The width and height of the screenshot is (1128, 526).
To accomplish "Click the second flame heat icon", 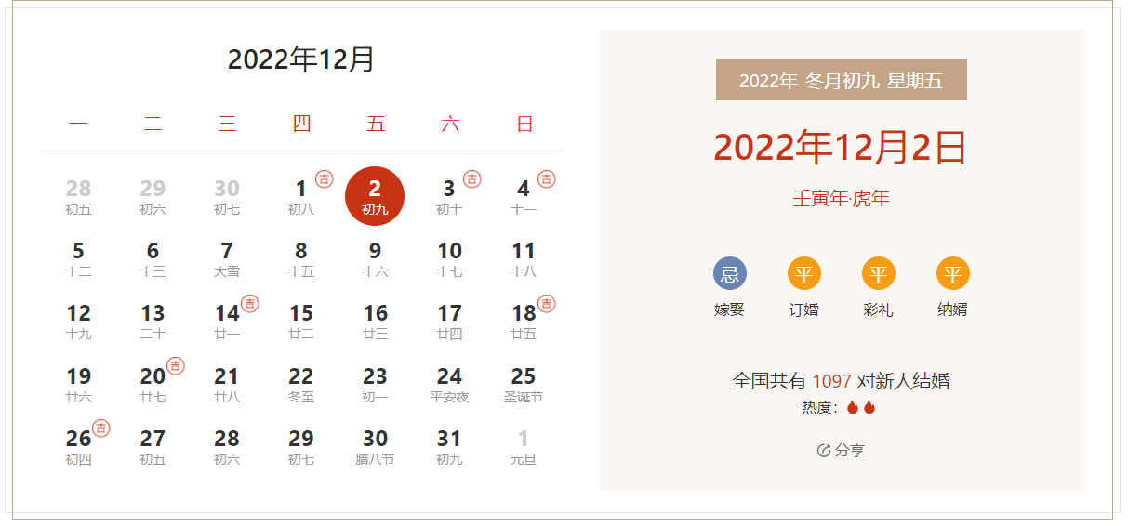I will point(869,407).
